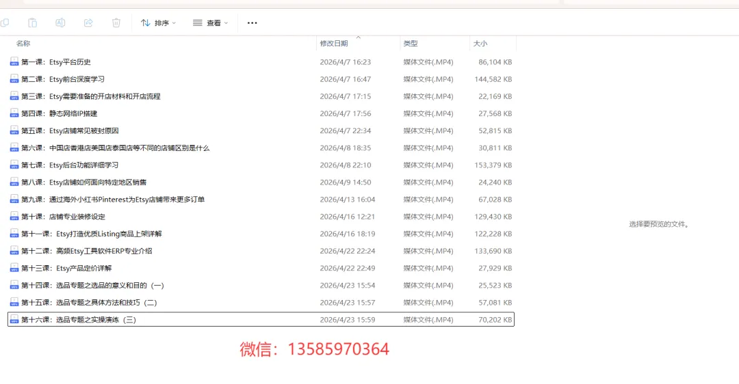Select file name 第六课 中国店香港店美国店泰国店

pos(116,148)
